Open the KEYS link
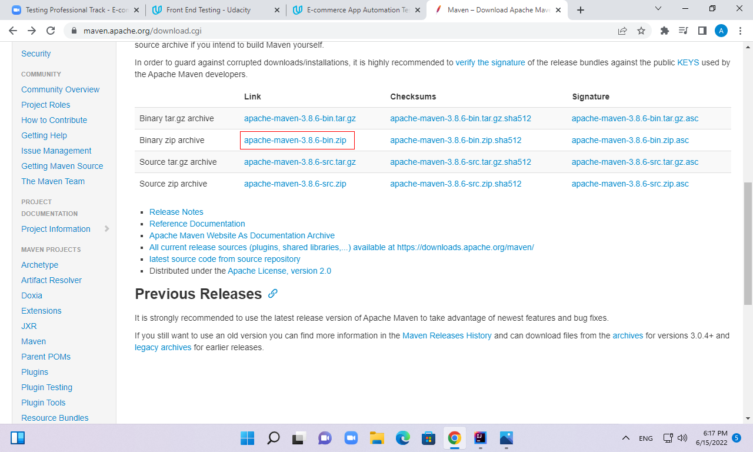753x452 pixels. tap(688, 62)
